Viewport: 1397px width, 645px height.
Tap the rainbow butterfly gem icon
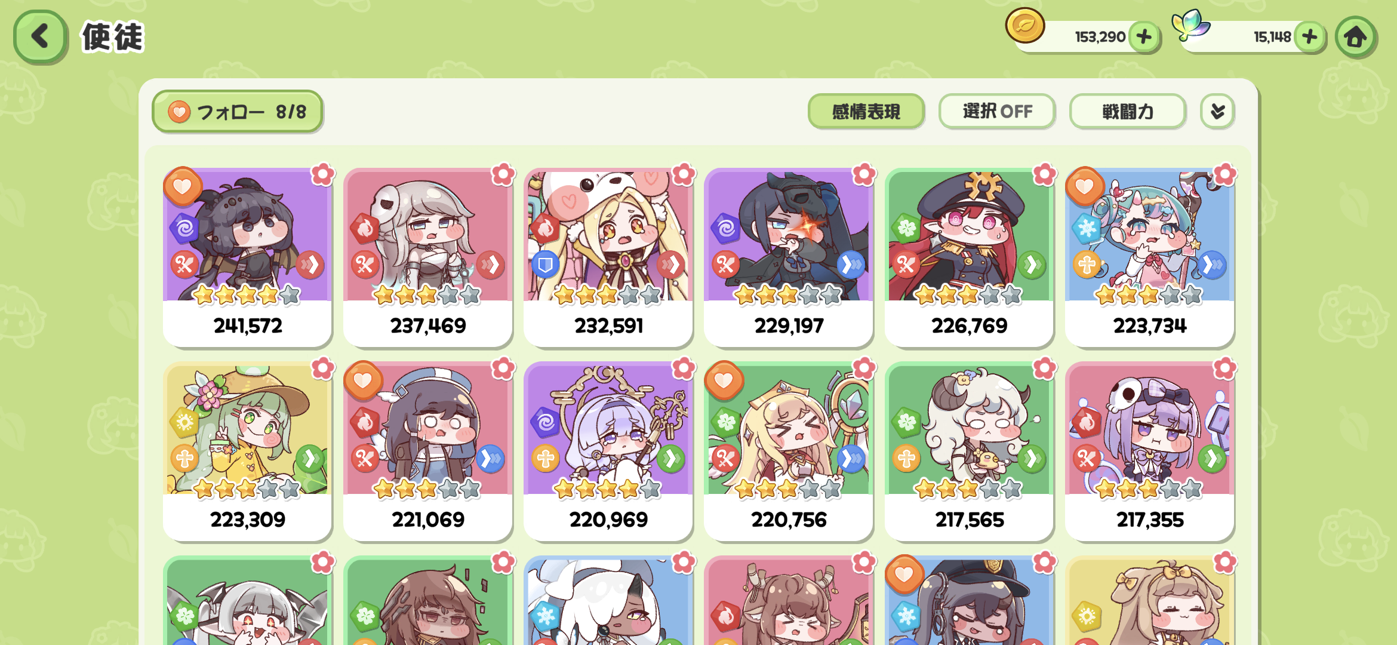coord(1190,25)
